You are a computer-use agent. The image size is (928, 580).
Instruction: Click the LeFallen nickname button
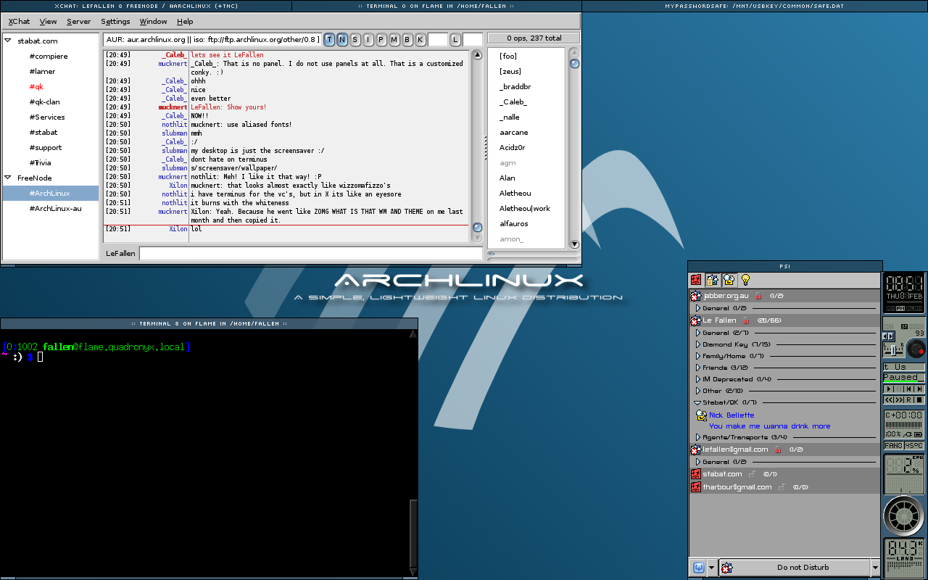tap(120, 254)
